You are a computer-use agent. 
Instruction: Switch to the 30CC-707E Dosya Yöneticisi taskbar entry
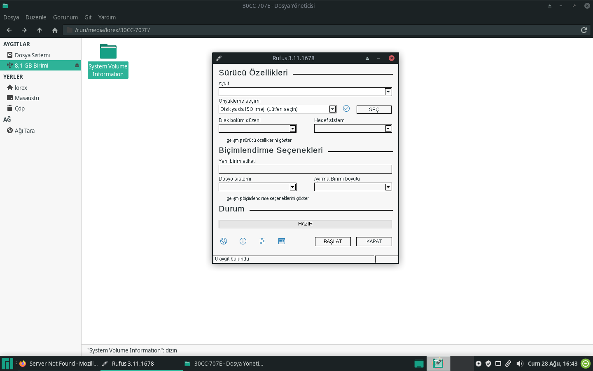point(224,364)
